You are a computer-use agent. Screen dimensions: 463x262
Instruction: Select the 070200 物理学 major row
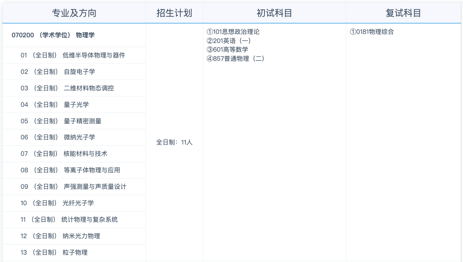click(x=74, y=35)
